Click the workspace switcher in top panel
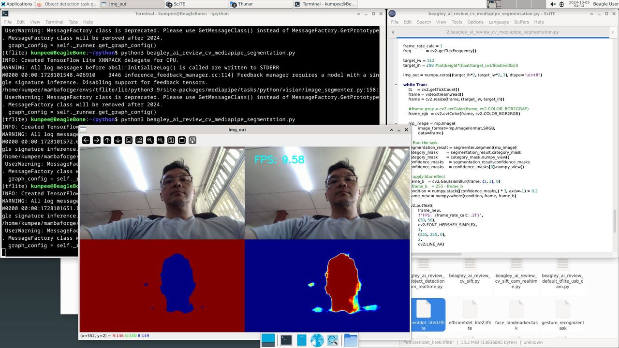This screenshot has width=619, height=348. pos(517,4)
